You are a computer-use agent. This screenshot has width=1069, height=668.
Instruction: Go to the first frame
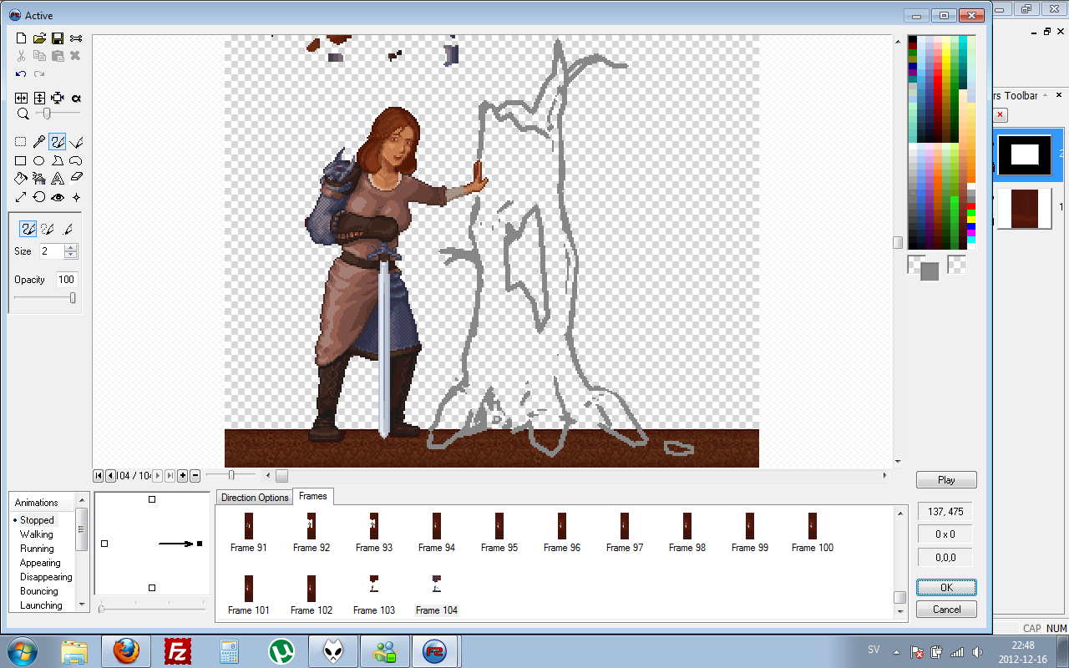[x=99, y=476]
